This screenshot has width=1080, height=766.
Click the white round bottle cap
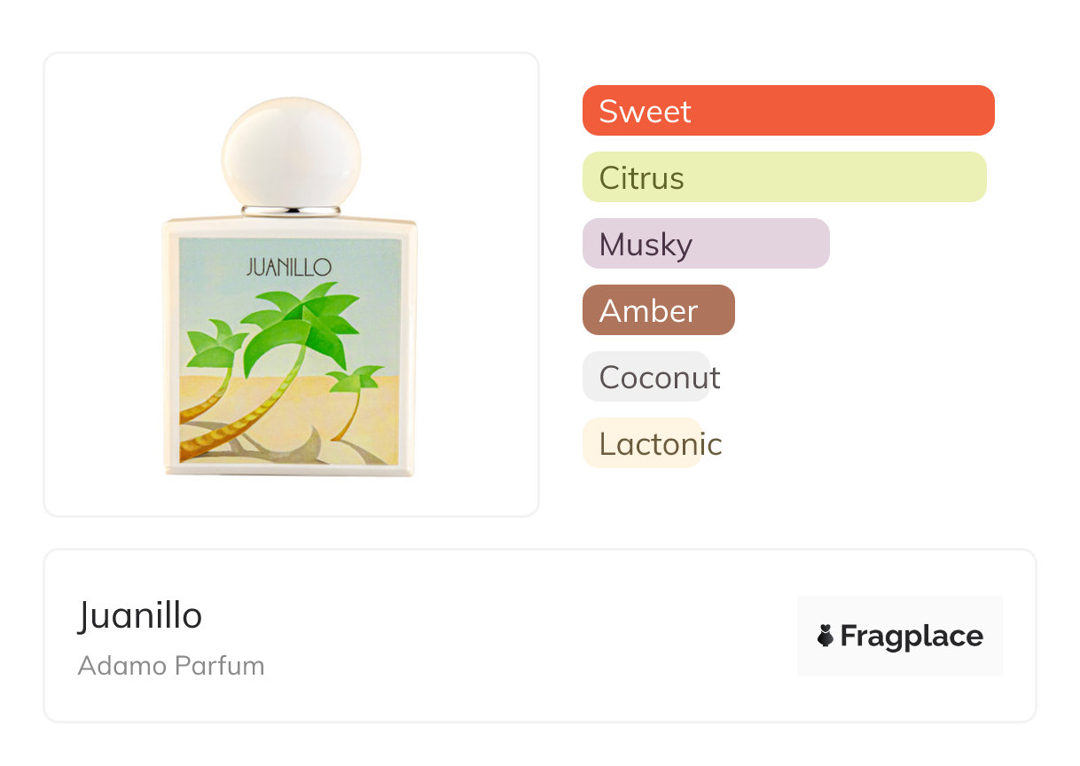pos(291,152)
